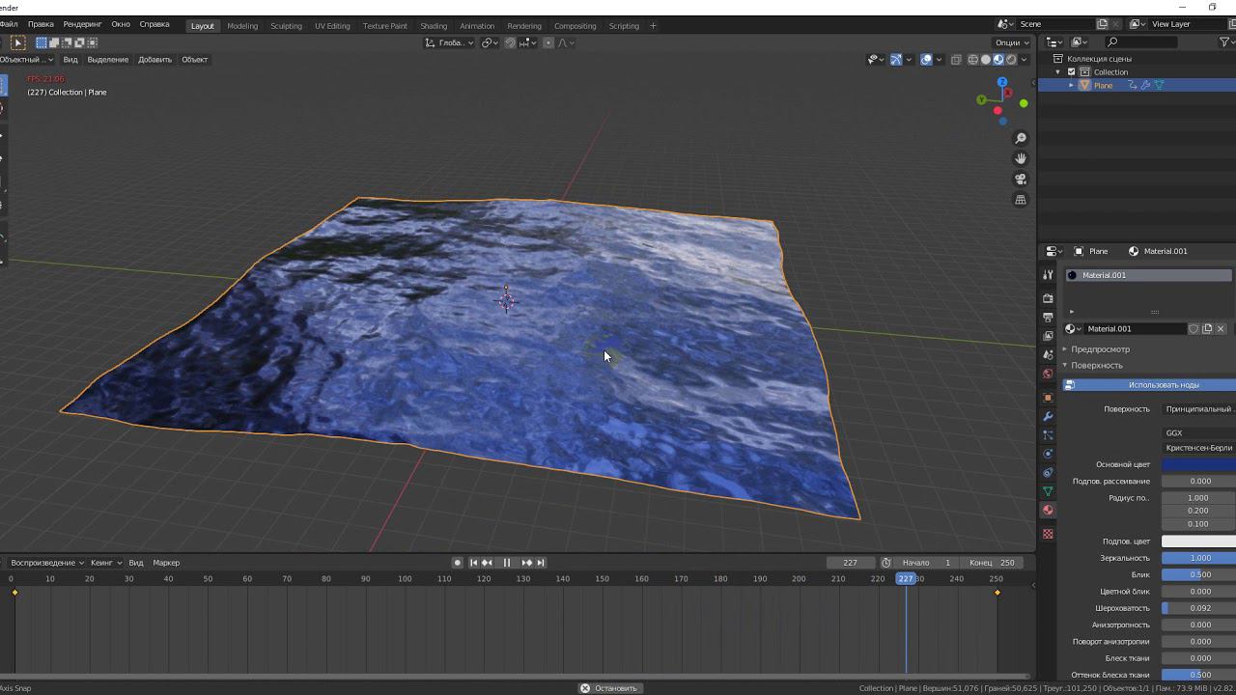
Task: Click the zoom view magnifier icon
Action: pos(1021,138)
